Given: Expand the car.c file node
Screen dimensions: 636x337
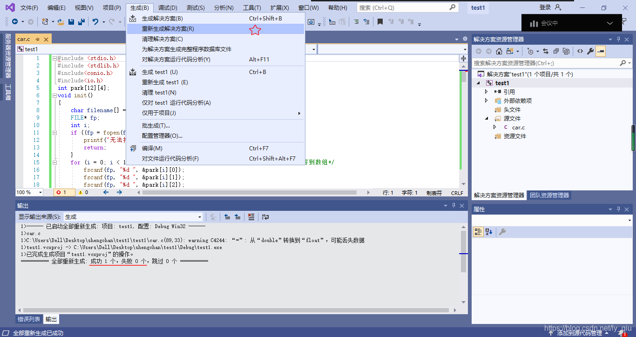Looking at the screenshot, I should (x=495, y=127).
